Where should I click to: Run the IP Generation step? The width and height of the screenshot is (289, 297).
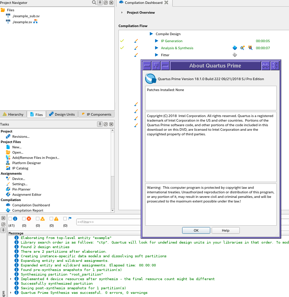tap(156, 41)
